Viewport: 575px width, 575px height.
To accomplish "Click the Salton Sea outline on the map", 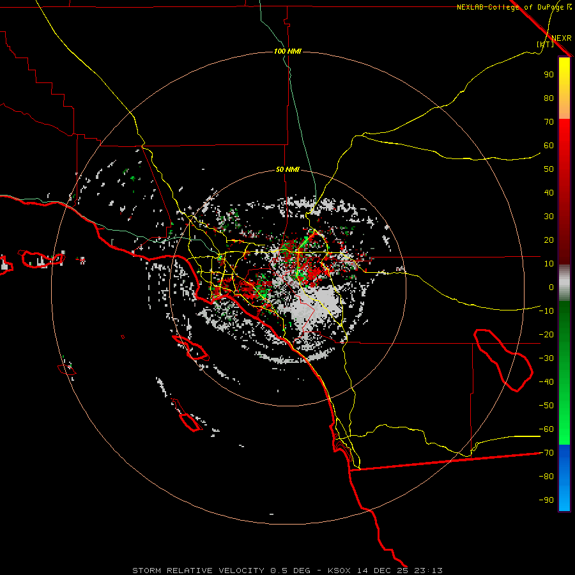I will [503, 360].
